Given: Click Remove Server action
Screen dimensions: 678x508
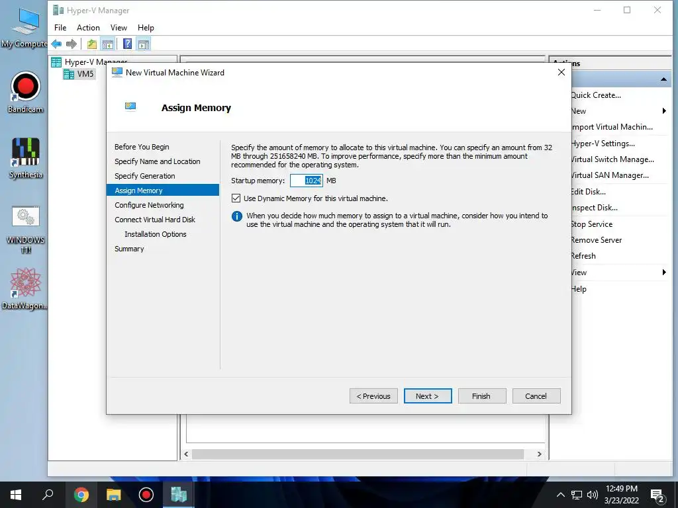Looking at the screenshot, I should click(597, 240).
